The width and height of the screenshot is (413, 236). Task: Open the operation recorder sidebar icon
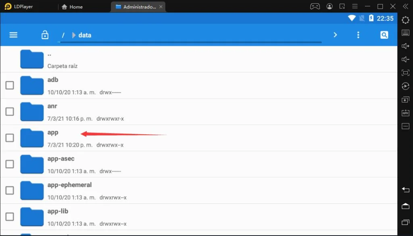tap(405, 86)
